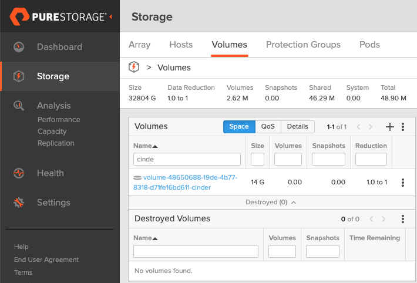Focus the Destroyed Volumes Name filter field
This screenshot has height=283, width=417.
pos(196,251)
